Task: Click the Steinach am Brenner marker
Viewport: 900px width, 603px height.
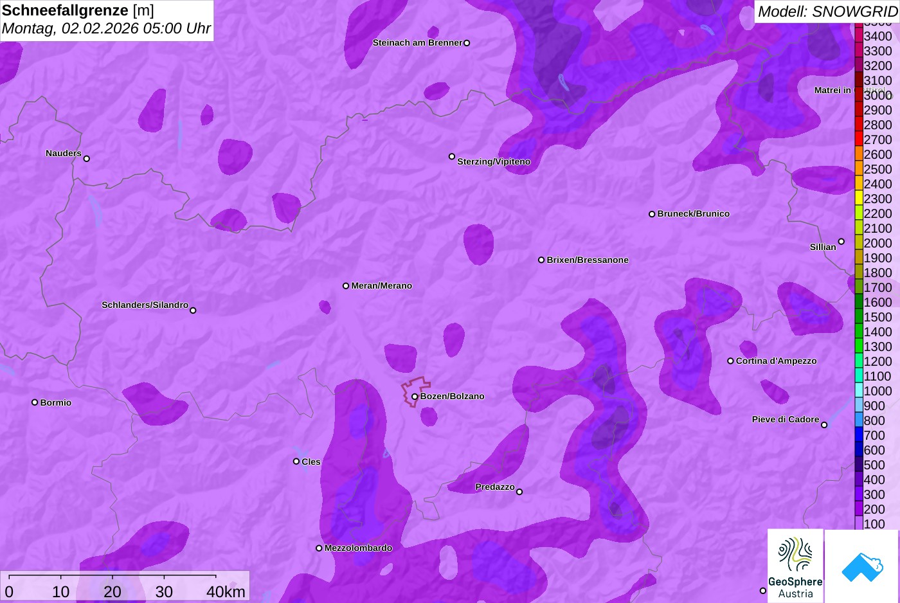Action: (x=467, y=43)
